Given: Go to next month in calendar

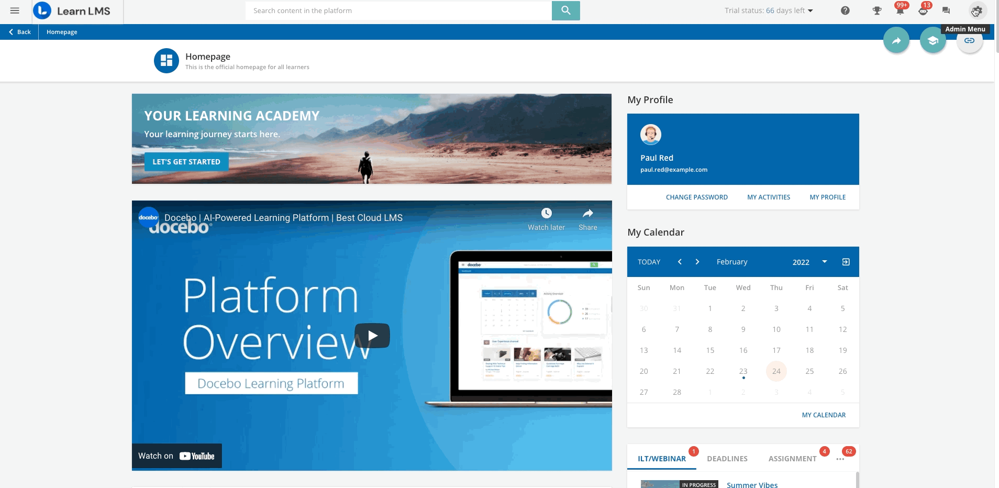Looking at the screenshot, I should [697, 262].
